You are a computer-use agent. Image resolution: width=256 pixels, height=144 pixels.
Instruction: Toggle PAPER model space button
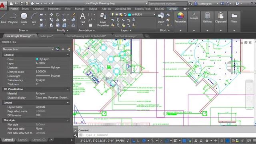tap(120, 140)
